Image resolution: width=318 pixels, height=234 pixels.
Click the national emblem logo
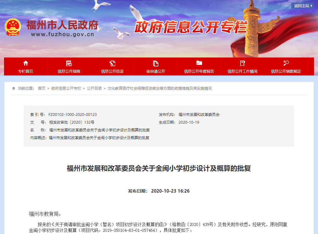pos(13,27)
